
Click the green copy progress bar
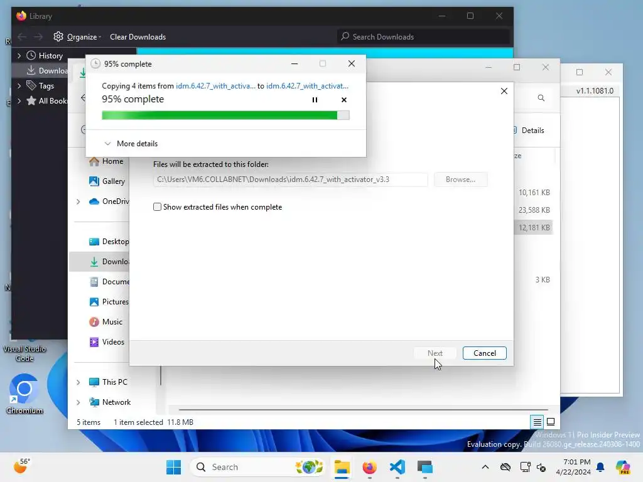[225, 115]
